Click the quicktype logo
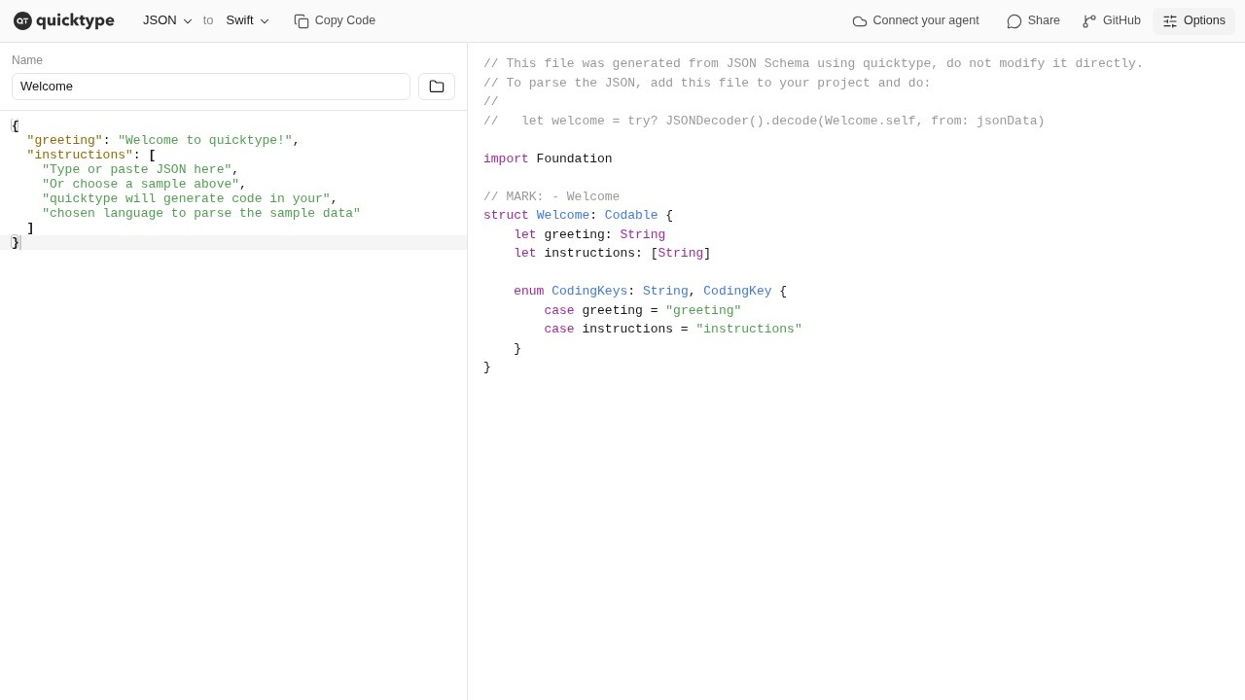 (x=64, y=20)
